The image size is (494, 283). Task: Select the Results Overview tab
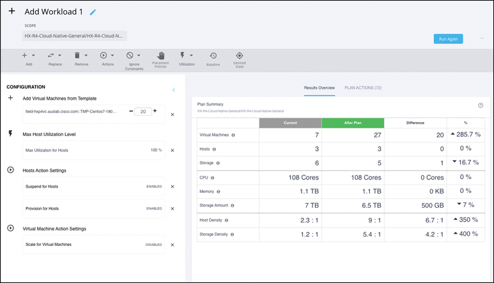[x=320, y=88]
